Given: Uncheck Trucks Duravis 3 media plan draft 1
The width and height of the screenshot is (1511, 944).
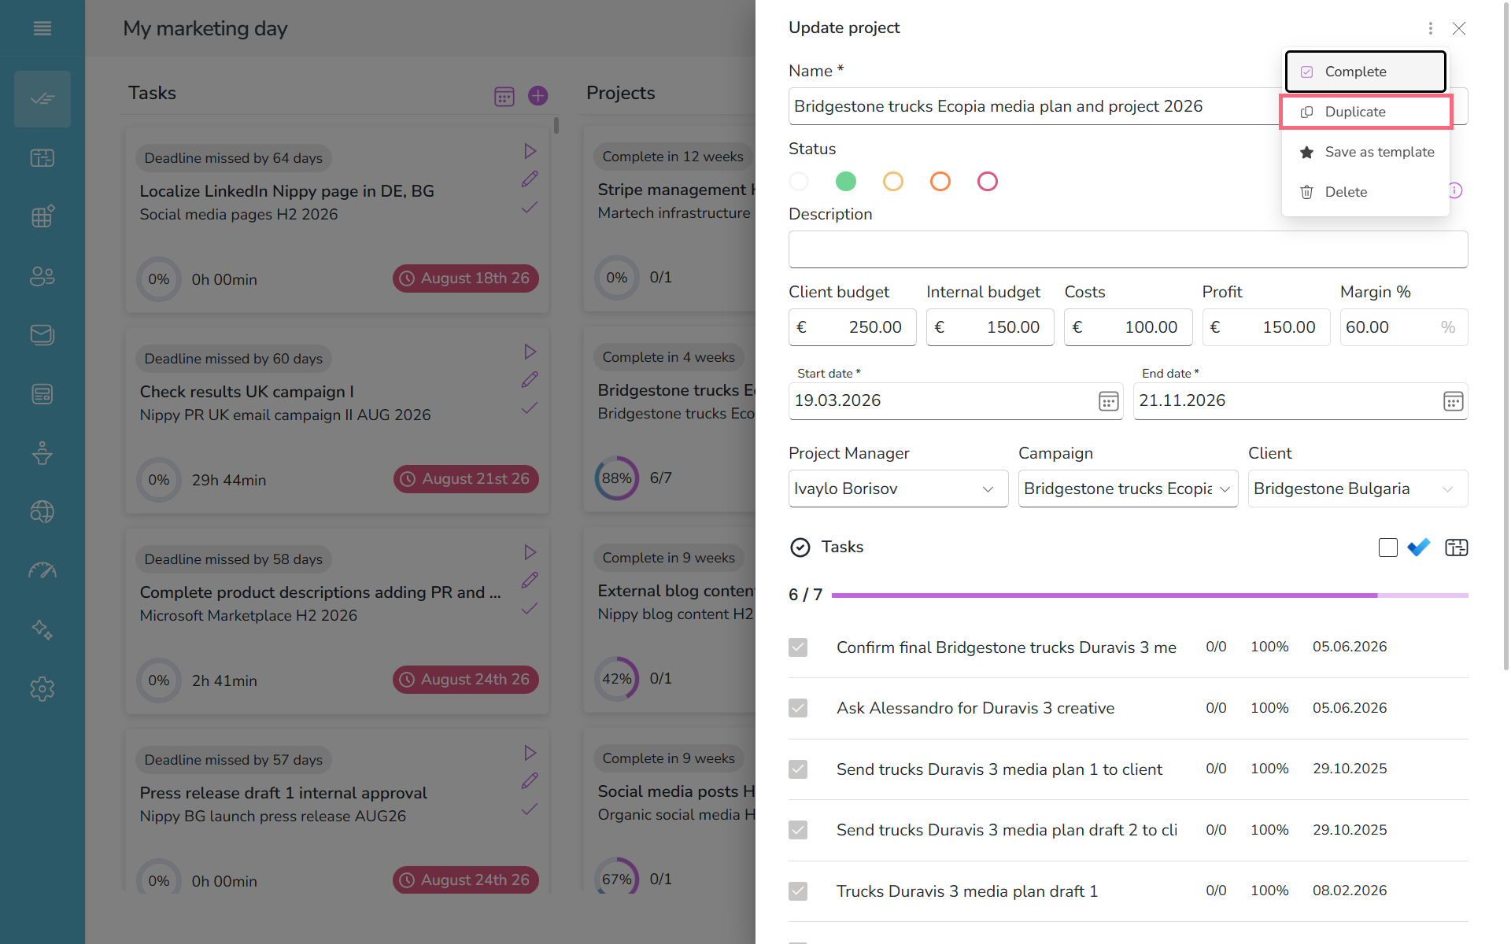Looking at the screenshot, I should pyautogui.click(x=798, y=891).
